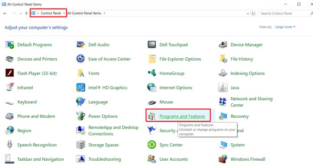Open the Recovery link
The image size is (313, 167).
240,116
